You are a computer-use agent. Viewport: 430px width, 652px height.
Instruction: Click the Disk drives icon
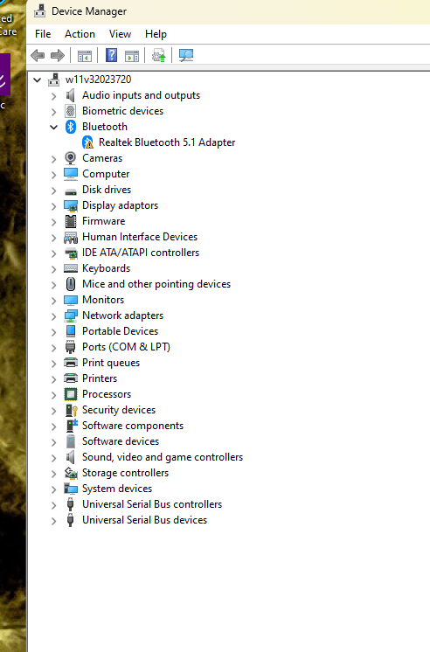71,191
